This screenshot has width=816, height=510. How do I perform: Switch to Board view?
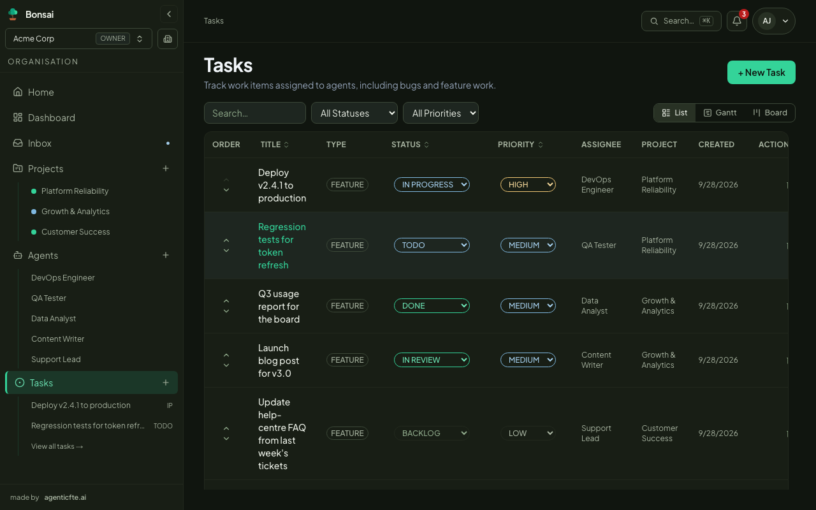[x=770, y=113]
